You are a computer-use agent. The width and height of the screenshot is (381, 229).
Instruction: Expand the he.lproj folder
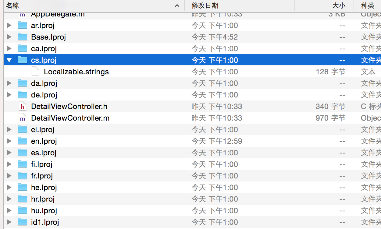pyautogui.click(x=9, y=187)
